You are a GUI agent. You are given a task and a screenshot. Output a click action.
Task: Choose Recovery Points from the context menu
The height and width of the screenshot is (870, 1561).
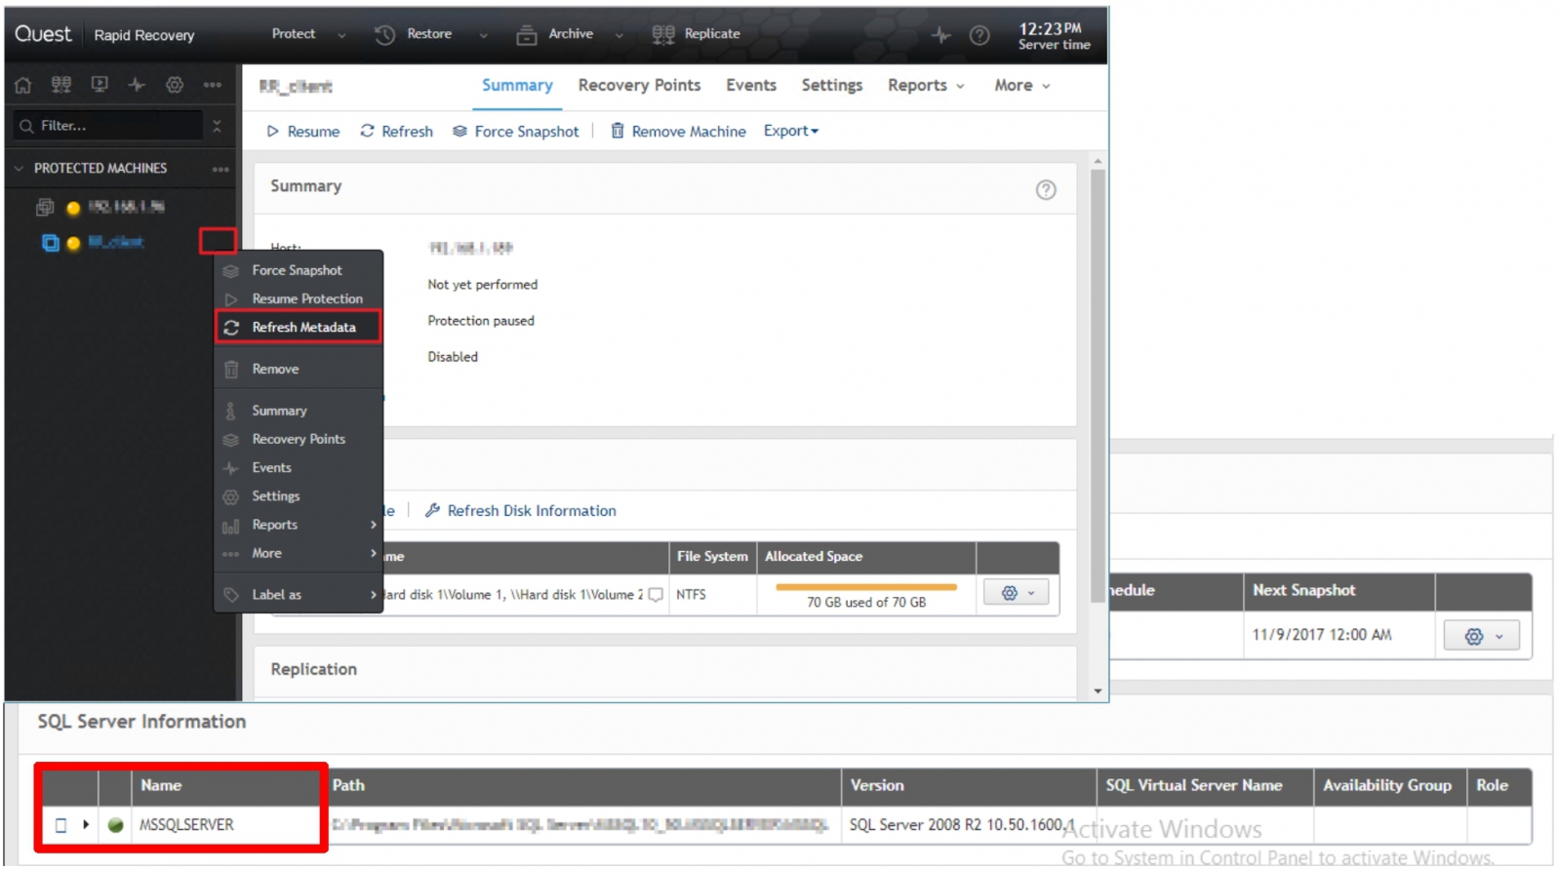pyautogui.click(x=299, y=439)
